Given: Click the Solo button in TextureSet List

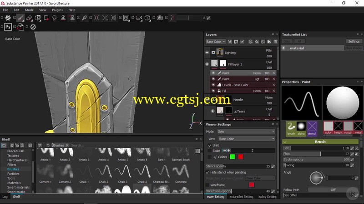Looking at the screenshot, I should pyautogui.click(x=287, y=41).
